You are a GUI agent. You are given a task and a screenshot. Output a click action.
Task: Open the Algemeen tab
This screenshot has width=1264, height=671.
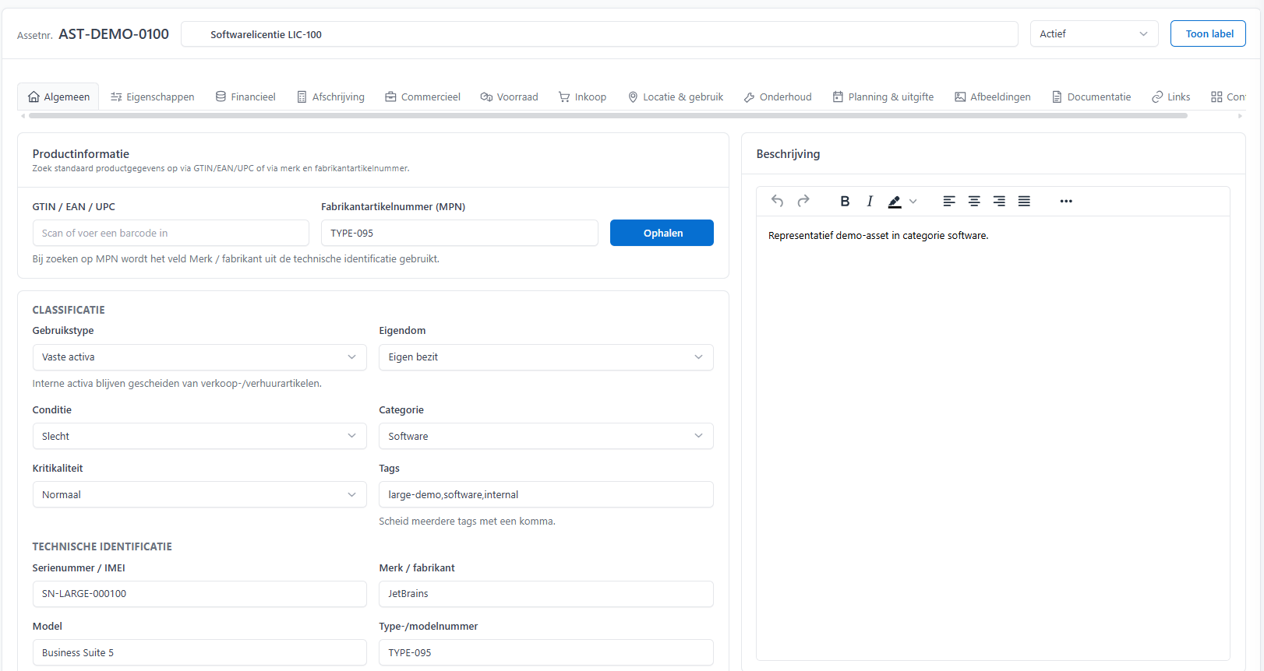coord(58,97)
